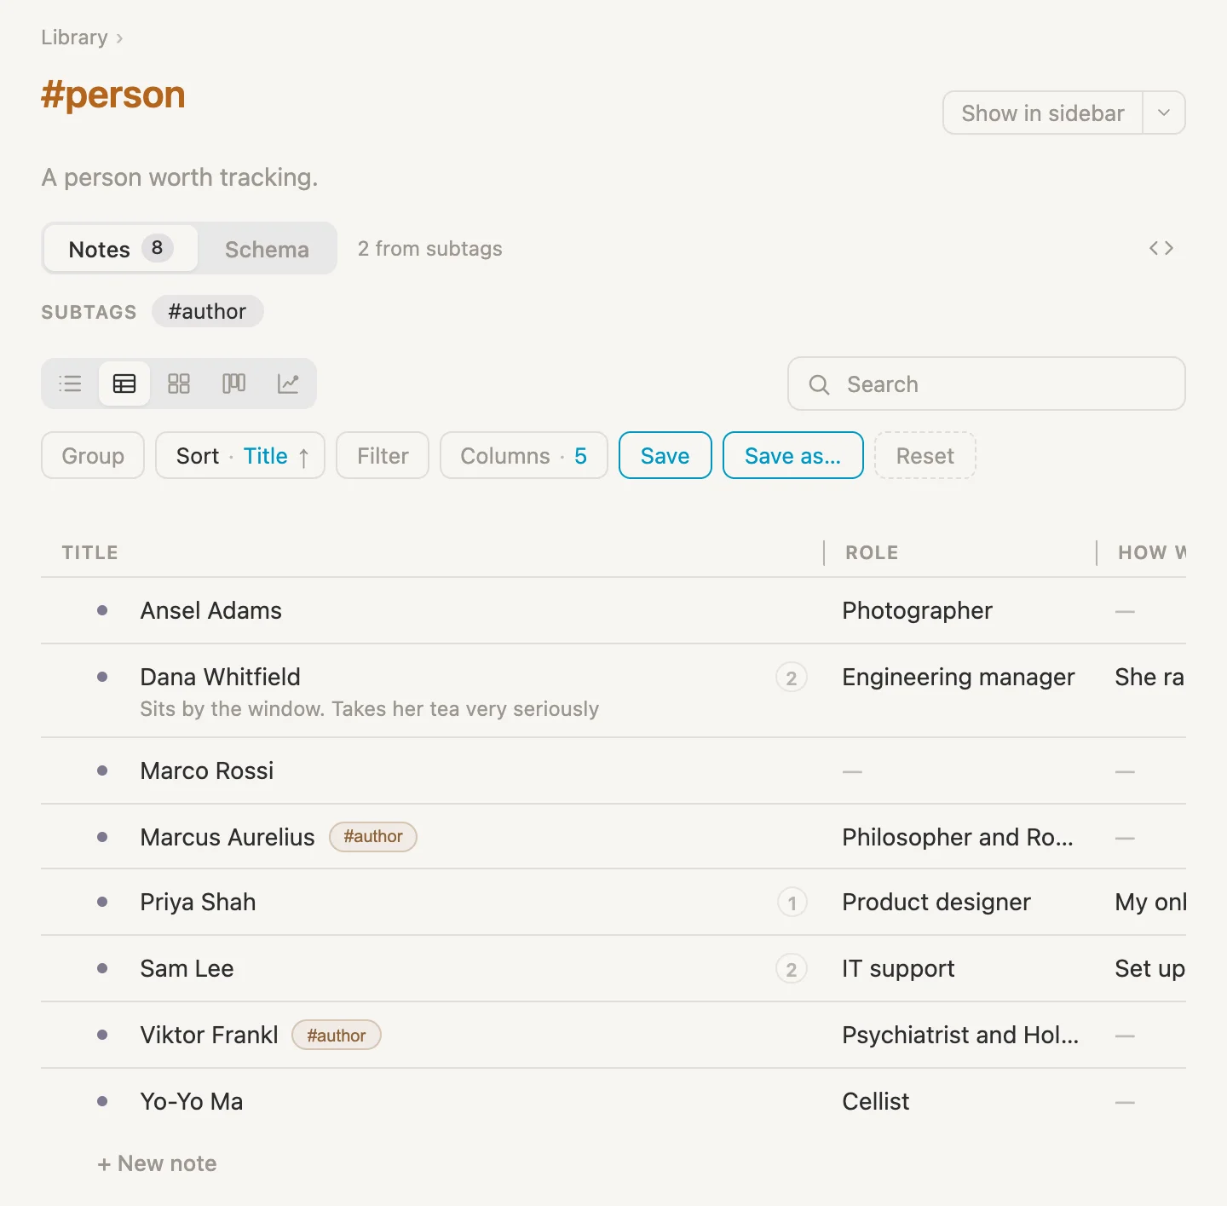Click the #author tag on Marcus Aurelius
The width and height of the screenshot is (1227, 1206).
pyautogui.click(x=373, y=836)
